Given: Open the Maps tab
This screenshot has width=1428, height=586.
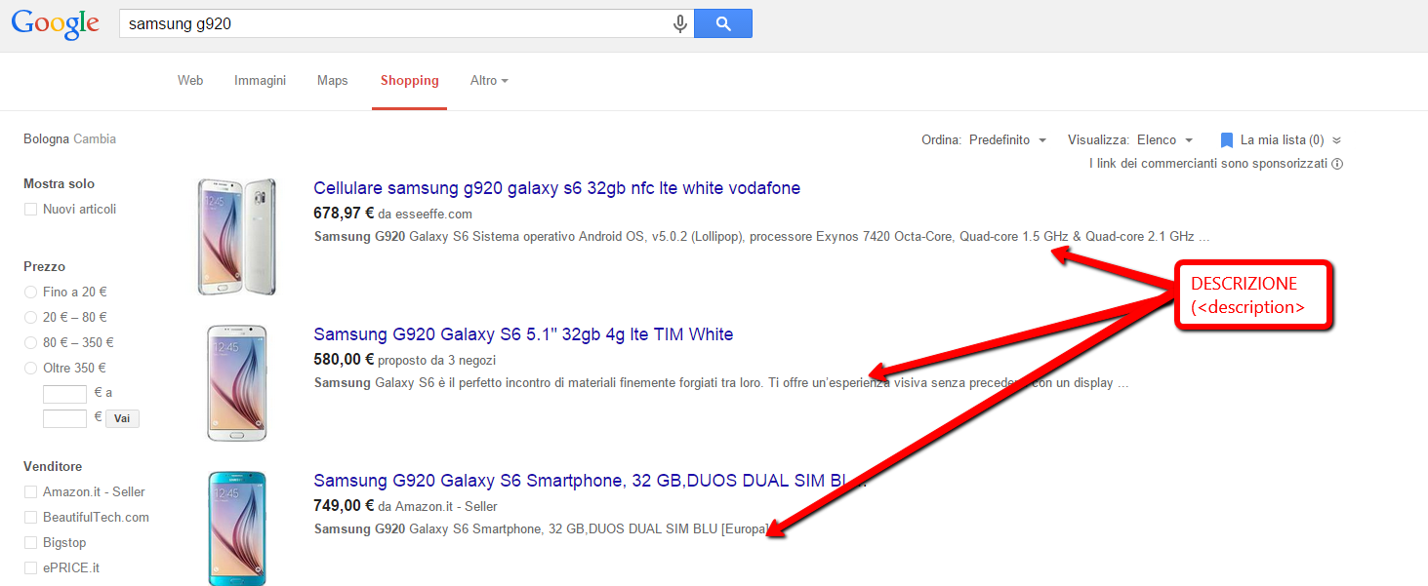Looking at the screenshot, I should (332, 81).
